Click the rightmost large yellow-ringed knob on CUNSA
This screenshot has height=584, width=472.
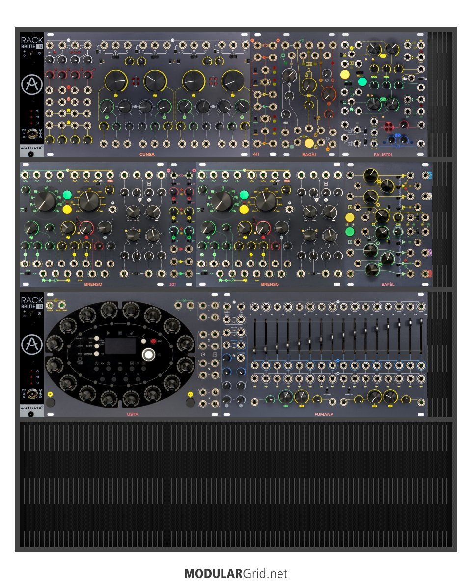pyautogui.click(x=233, y=80)
